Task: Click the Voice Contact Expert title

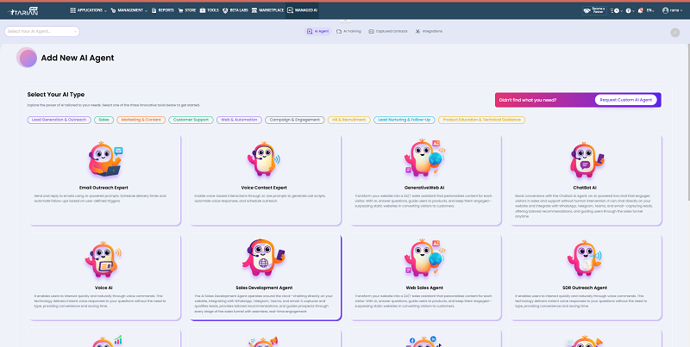Action: (x=264, y=188)
